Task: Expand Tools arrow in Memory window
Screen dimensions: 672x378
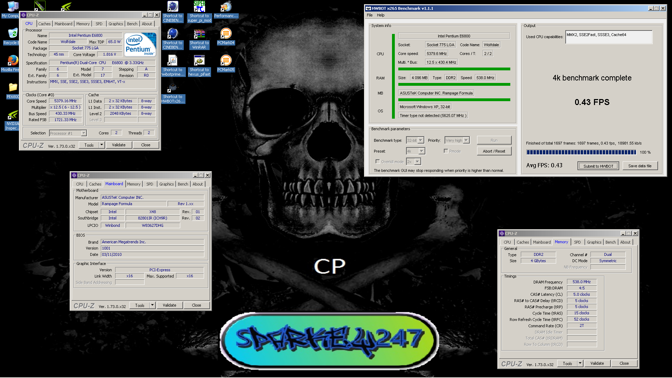Action: pyautogui.click(x=580, y=363)
